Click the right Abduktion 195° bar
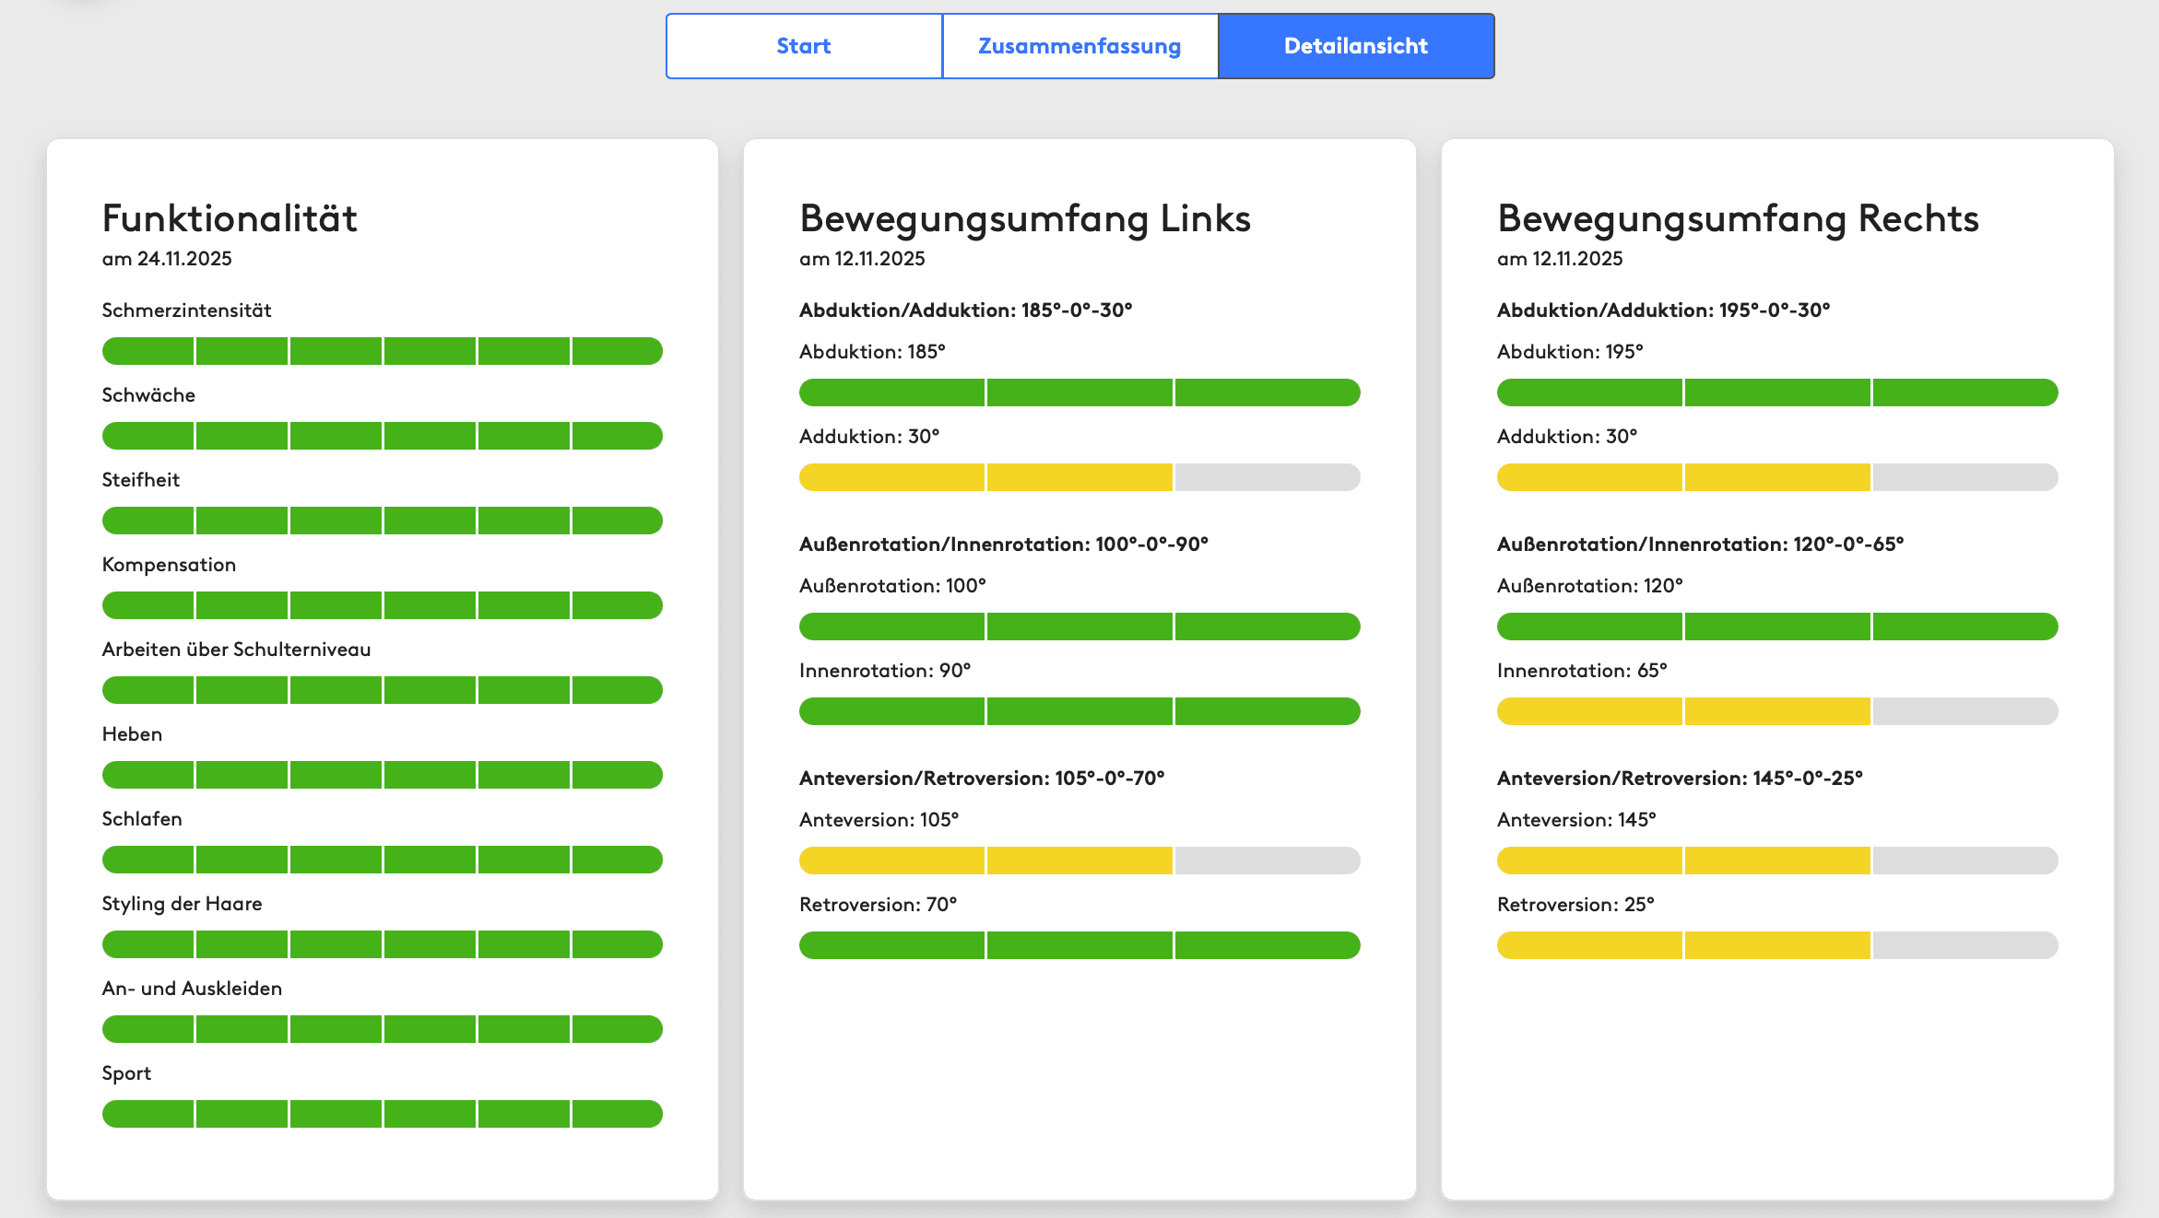2159x1218 pixels. point(1776,392)
